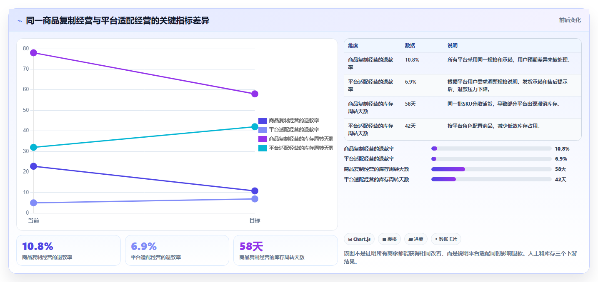Click the 维度 column header

pos(353,46)
